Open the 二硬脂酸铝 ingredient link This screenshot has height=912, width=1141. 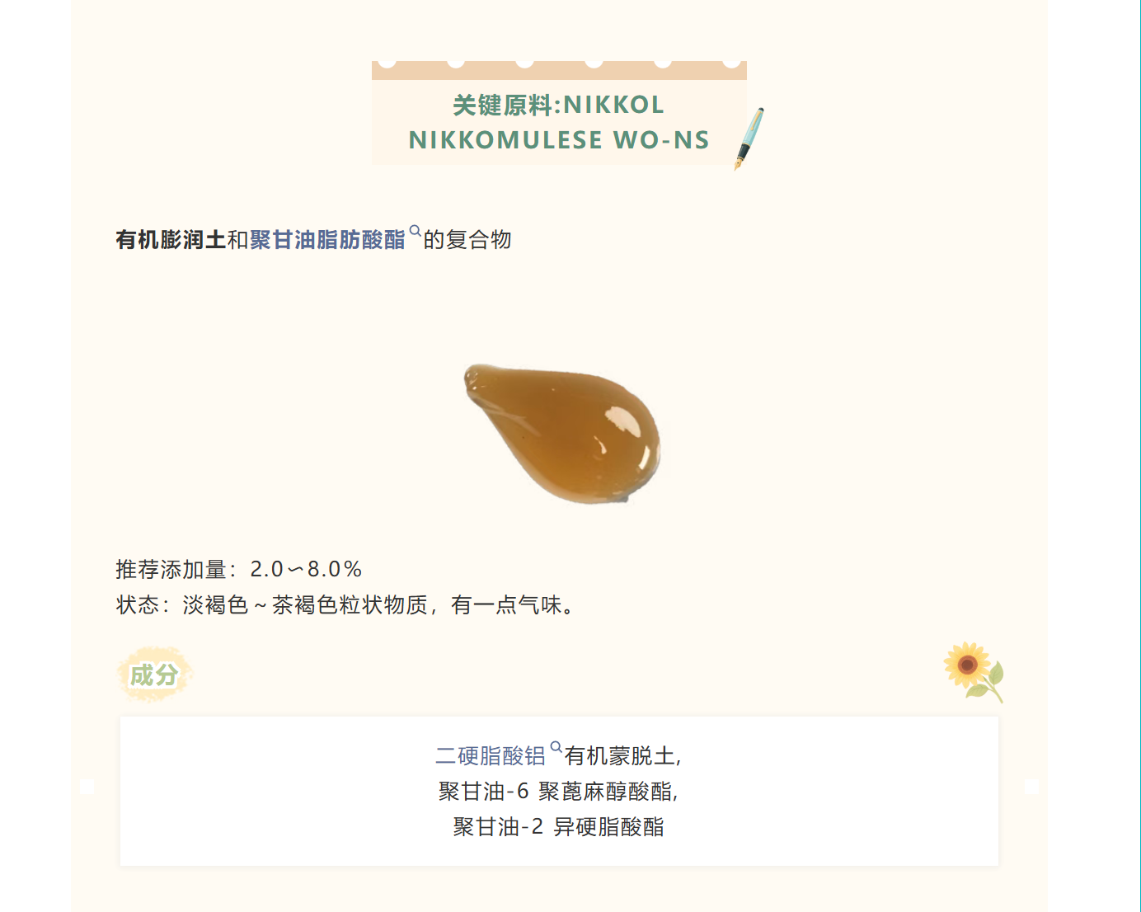[x=491, y=755]
